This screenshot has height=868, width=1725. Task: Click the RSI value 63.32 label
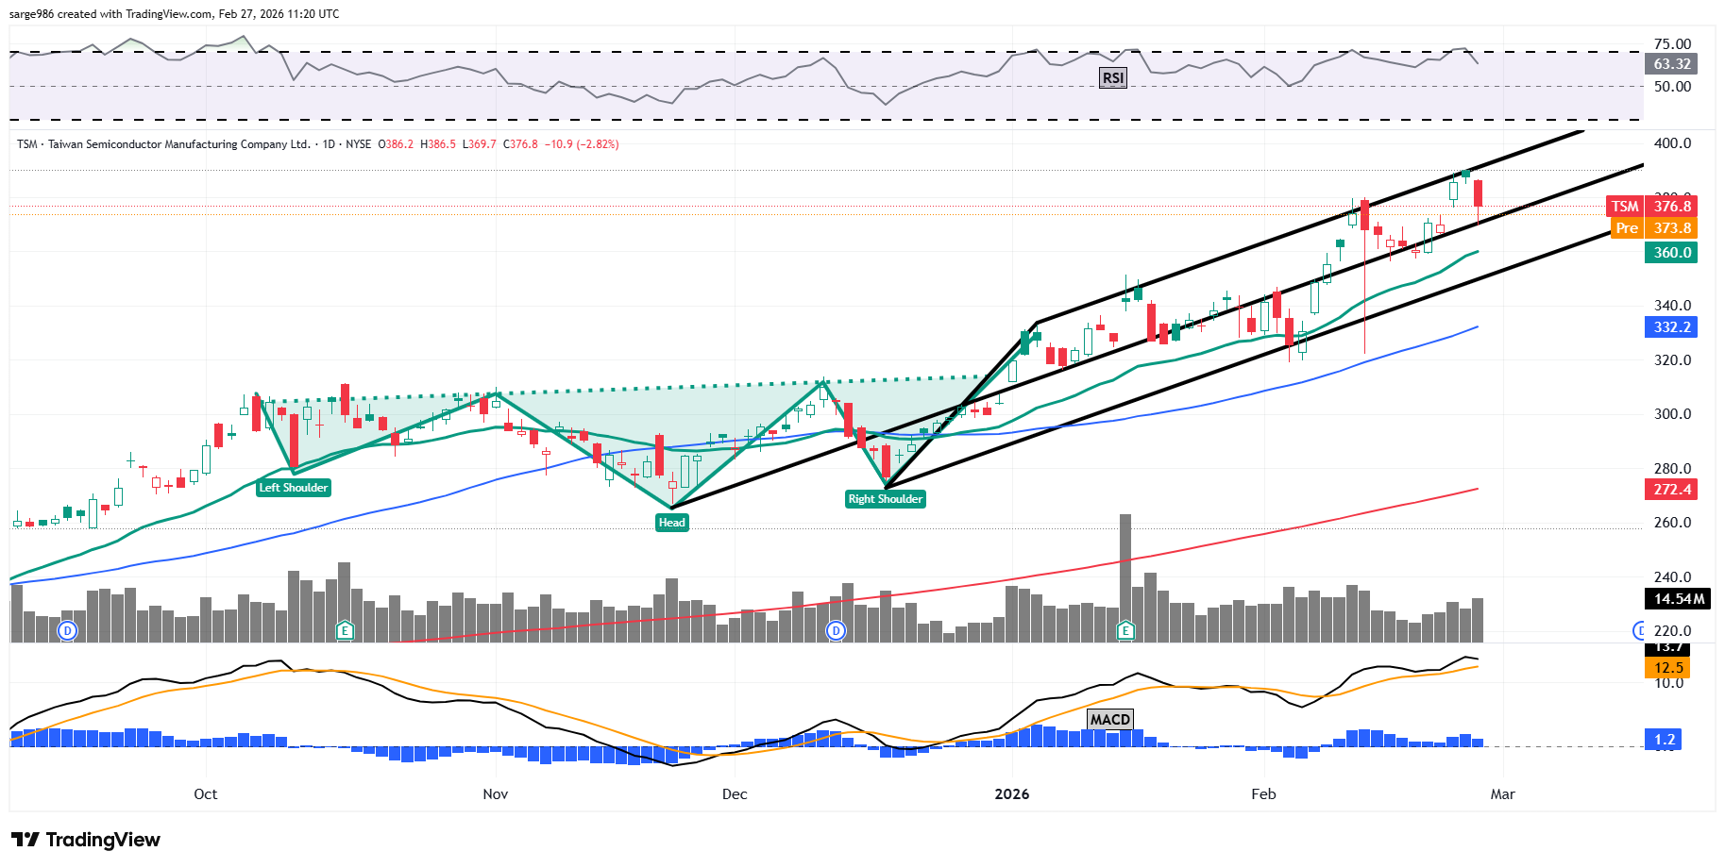coord(1671,64)
